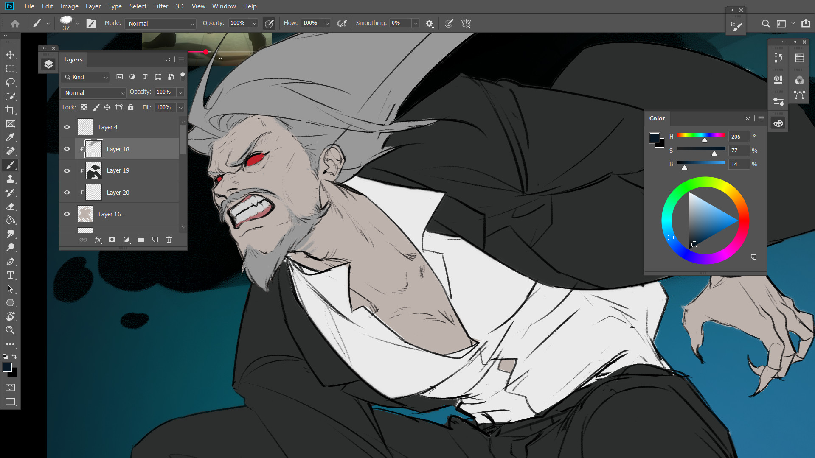The width and height of the screenshot is (815, 458).
Task: Click the Hue slider in Color panel
Action: tap(701, 135)
